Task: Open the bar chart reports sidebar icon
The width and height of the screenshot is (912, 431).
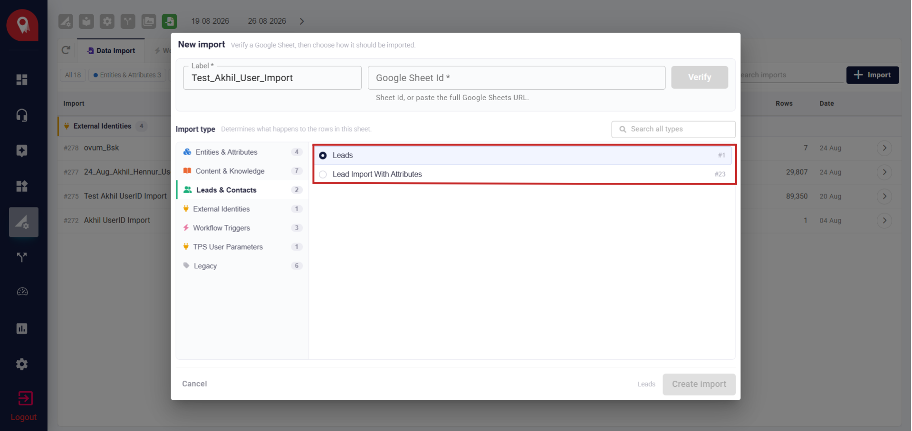Action: (22, 328)
